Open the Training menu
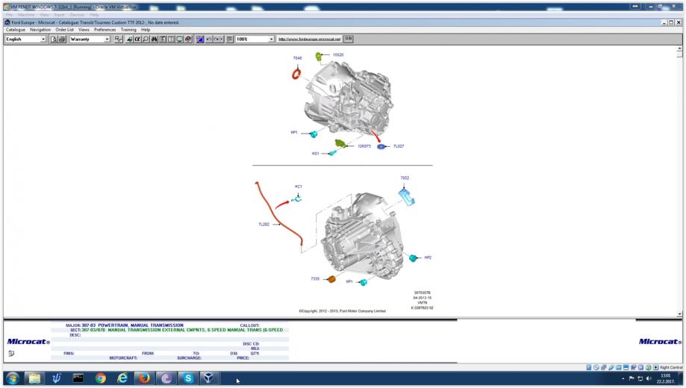The height and width of the screenshot is (388, 686). click(128, 30)
